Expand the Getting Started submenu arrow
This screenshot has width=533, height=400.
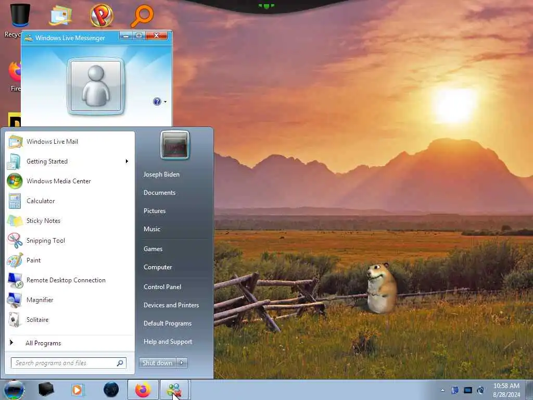pos(127,161)
